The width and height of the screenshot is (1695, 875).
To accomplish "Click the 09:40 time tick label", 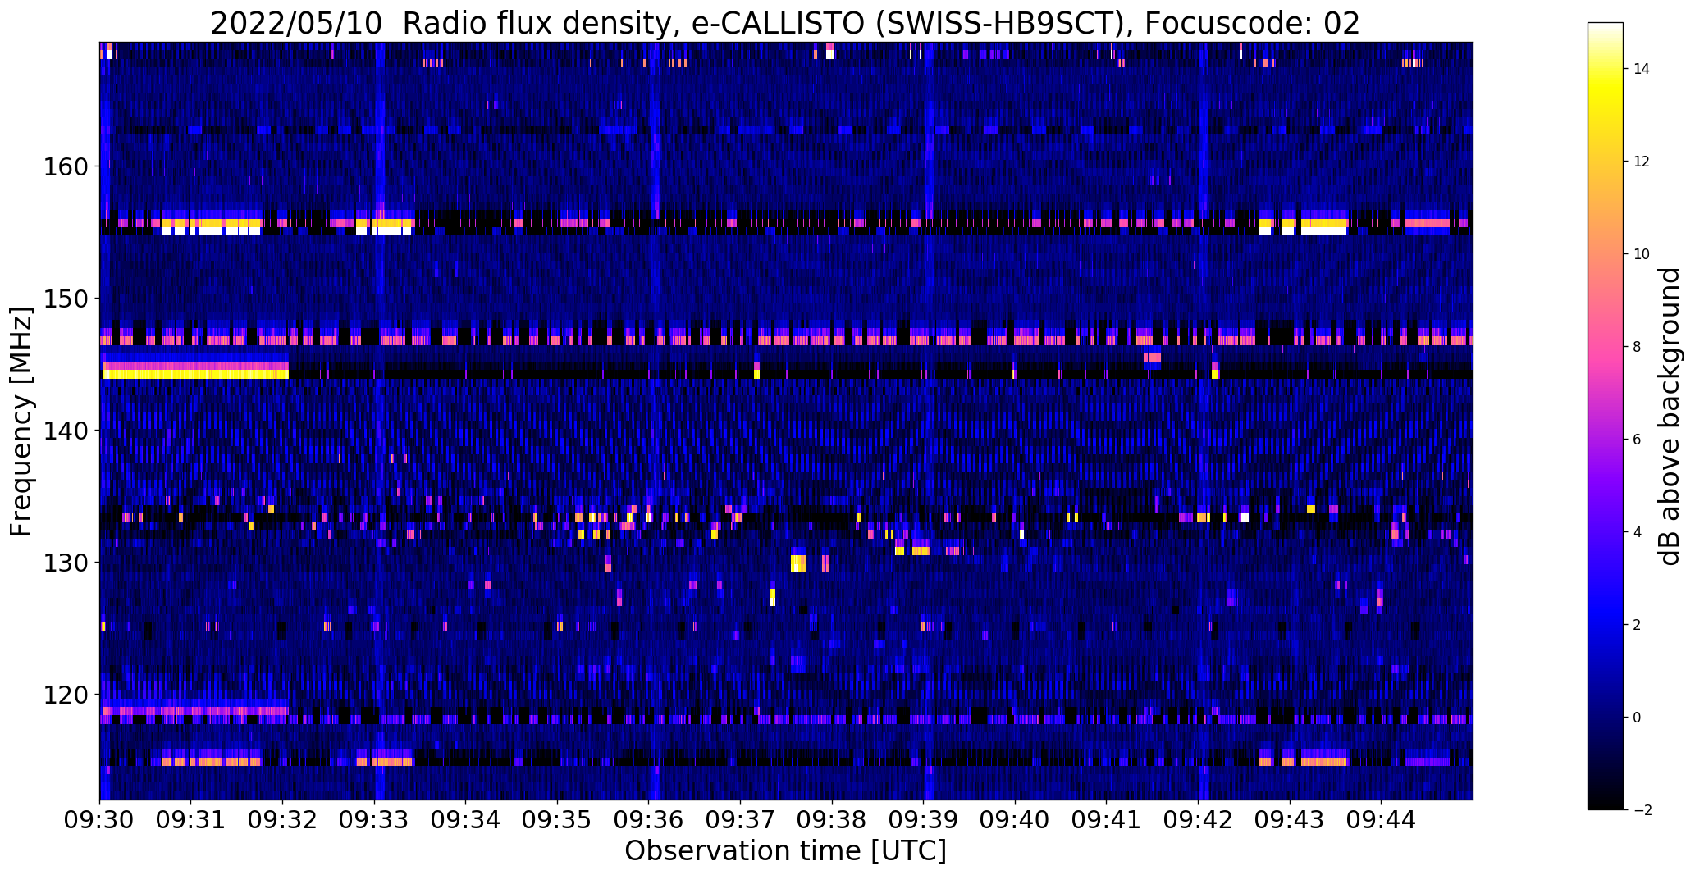I will 1015,820.
